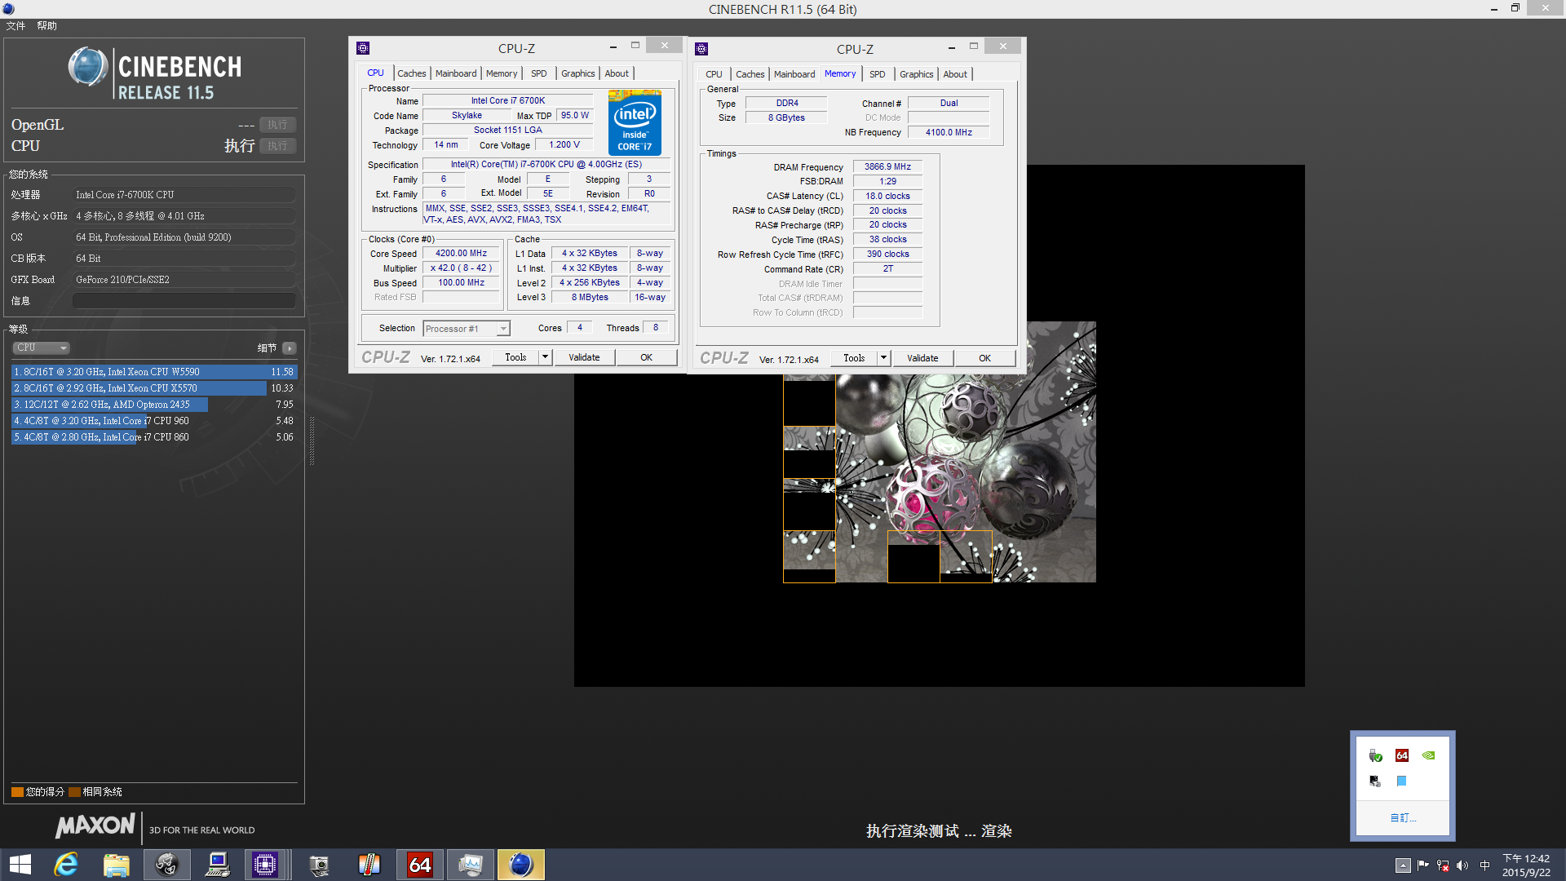The image size is (1566, 881).
Task: Click 自訂 link in tray popup
Action: tap(1403, 817)
